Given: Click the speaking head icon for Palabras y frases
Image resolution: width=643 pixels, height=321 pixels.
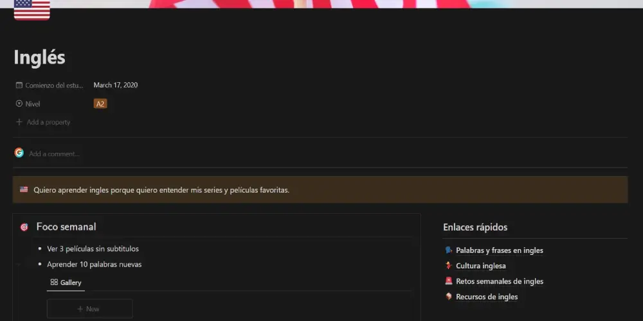Looking at the screenshot, I should pyautogui.click(x=449, y=250).
